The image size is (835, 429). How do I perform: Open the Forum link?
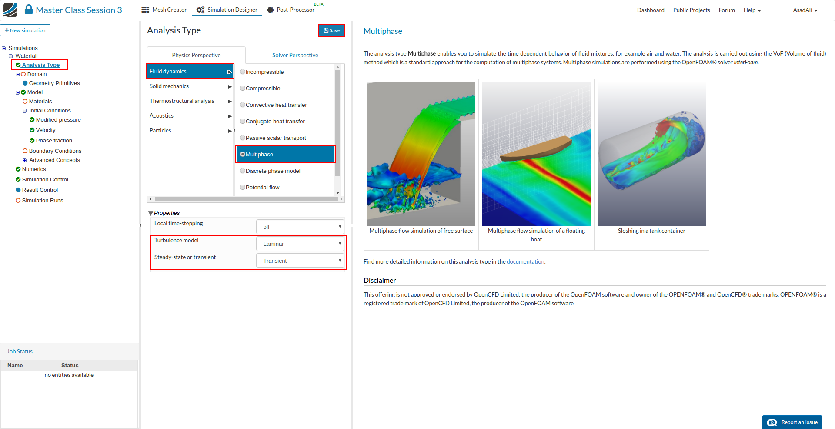coord(727,10)
